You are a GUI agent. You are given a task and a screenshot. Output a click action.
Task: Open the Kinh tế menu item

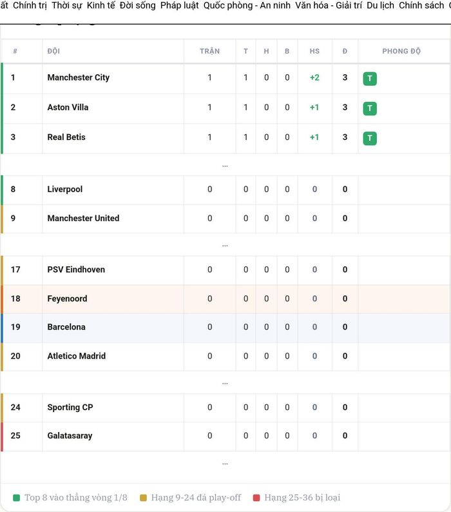(x=101, y=5)
